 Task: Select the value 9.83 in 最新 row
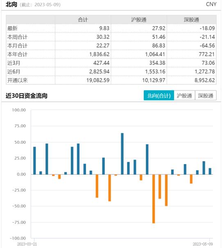(x=104, y=28)
